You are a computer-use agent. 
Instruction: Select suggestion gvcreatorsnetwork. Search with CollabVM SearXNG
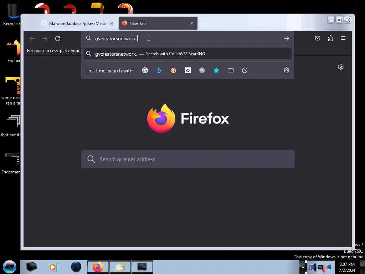click(x=187, y=54)
